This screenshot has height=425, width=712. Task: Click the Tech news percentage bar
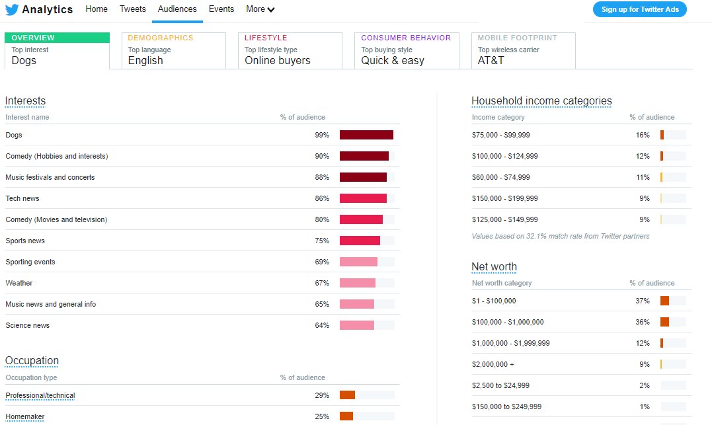tap(363, 198)
